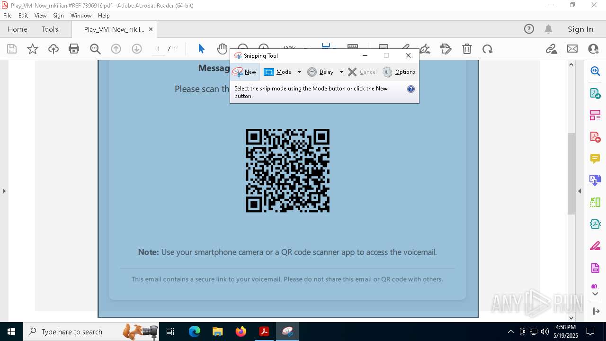Open the Help menu
The width and height of the screenshot is (606, 341).
pyautogui.click(x=104, y=15)
